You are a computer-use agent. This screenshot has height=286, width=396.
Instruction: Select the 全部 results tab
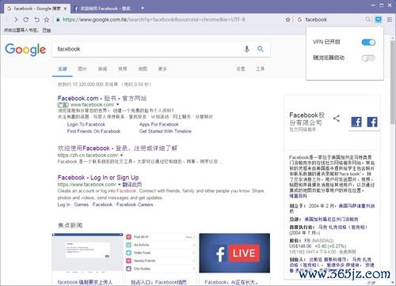coord(63,69)
